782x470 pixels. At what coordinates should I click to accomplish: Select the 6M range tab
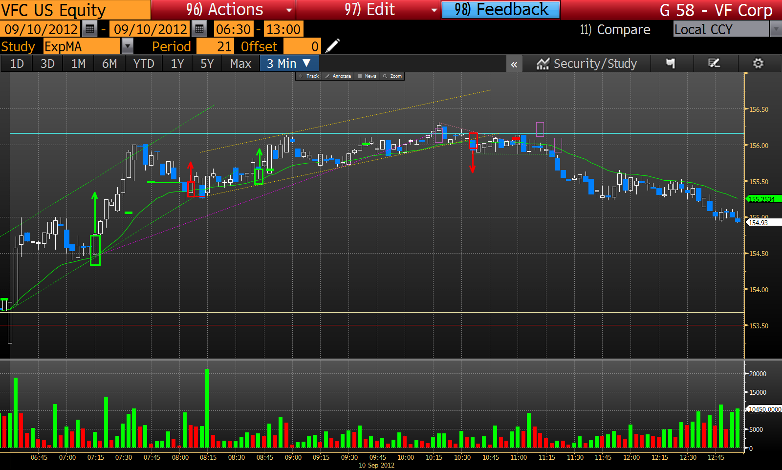pyautogui.click(x=109, y=64)
